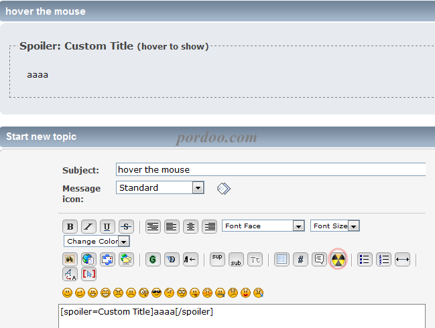
Task: Insert the basic smiley face emoticon
Action: tap(67, 293)
